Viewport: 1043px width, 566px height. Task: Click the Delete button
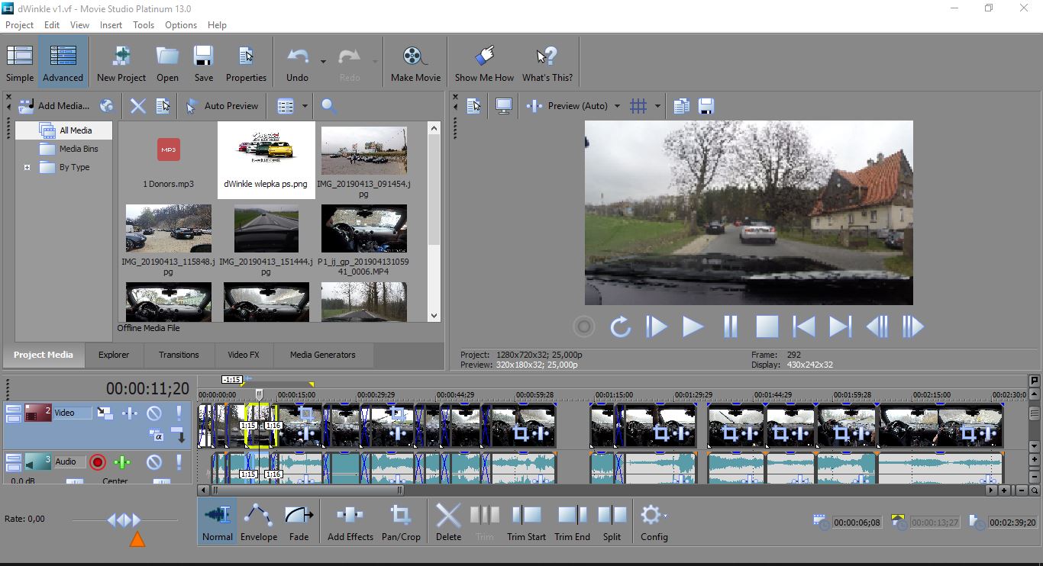[448, 522]
